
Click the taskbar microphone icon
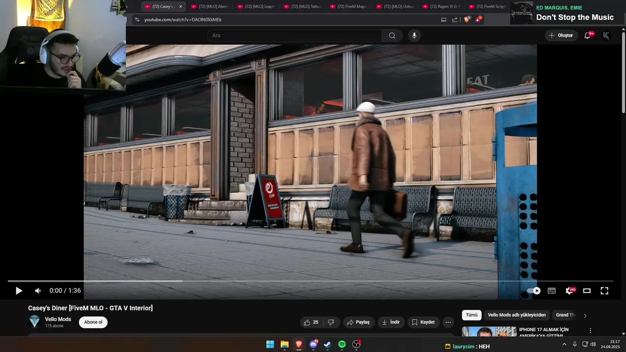click(x=575, y=344)
